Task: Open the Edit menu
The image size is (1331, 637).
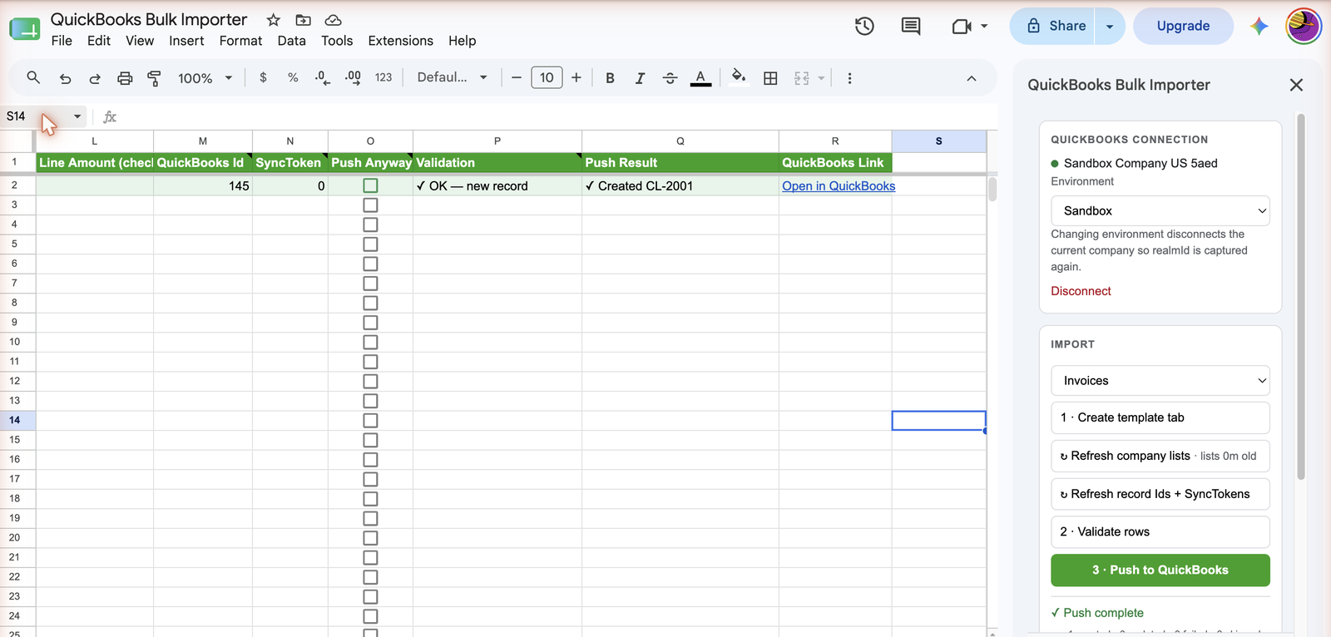Action: 98,41
